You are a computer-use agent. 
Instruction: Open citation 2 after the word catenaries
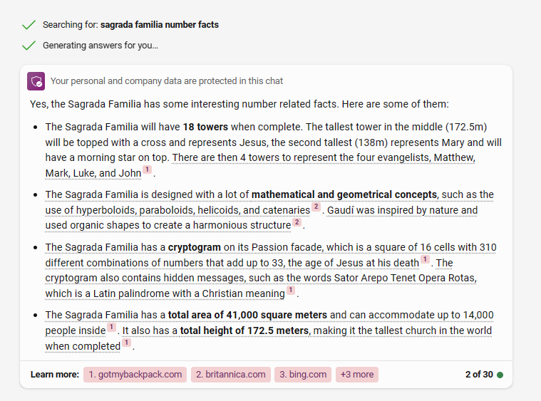(316, 207)
